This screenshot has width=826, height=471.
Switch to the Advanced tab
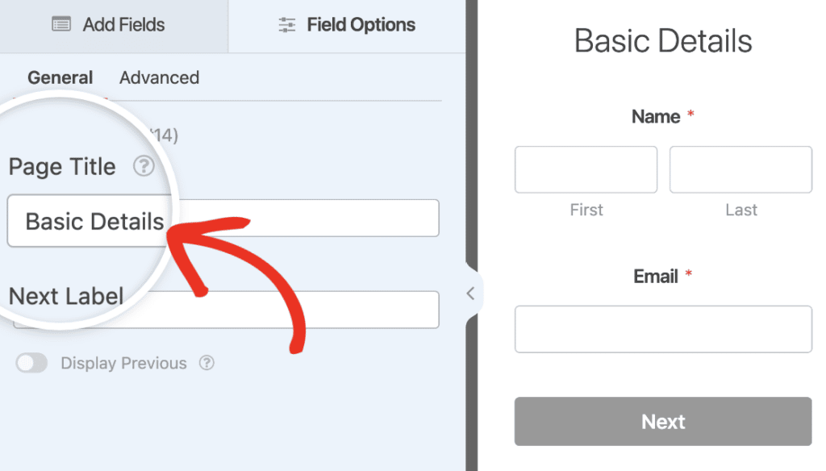(159, 77)
